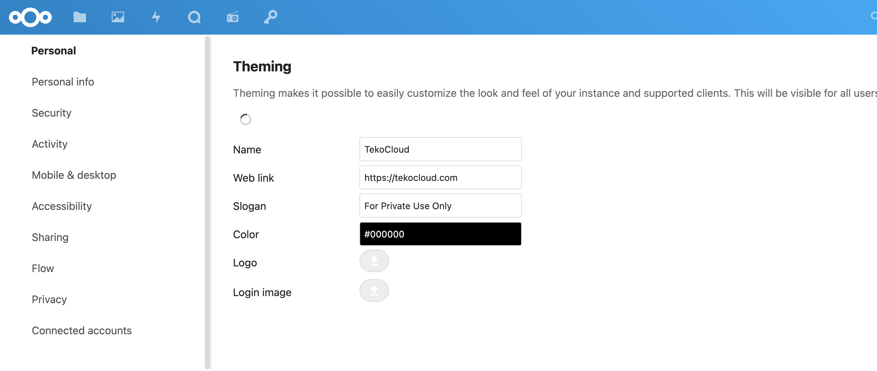Upload a new Logo image
Screen dimensions: 877x371
pos(374,261)
